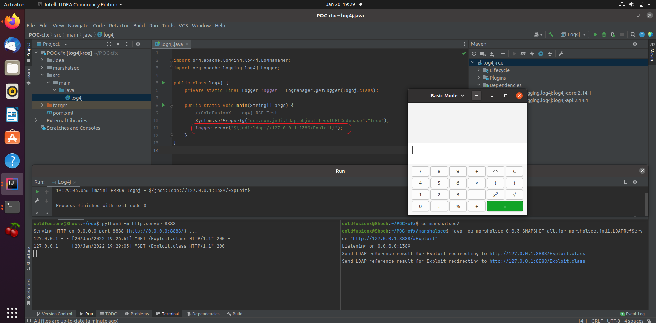Viewport: 656px width, 323px height.
Task: Collapse the src folder
Action: coord(42,75)
